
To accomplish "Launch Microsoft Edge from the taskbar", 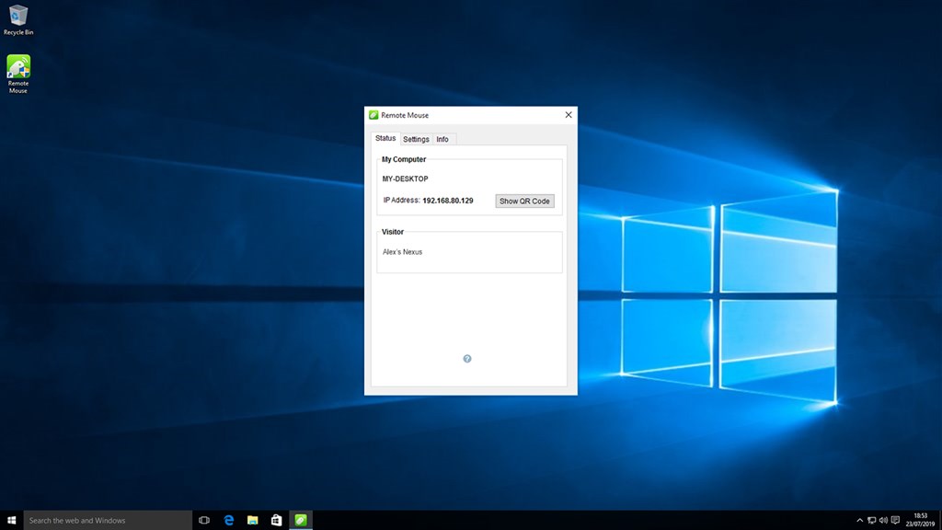I will pyautogui.click(x=229, y=521).
